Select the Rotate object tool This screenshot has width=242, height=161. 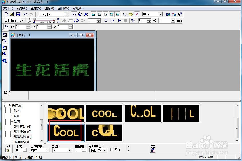click(x=80, y=14)
